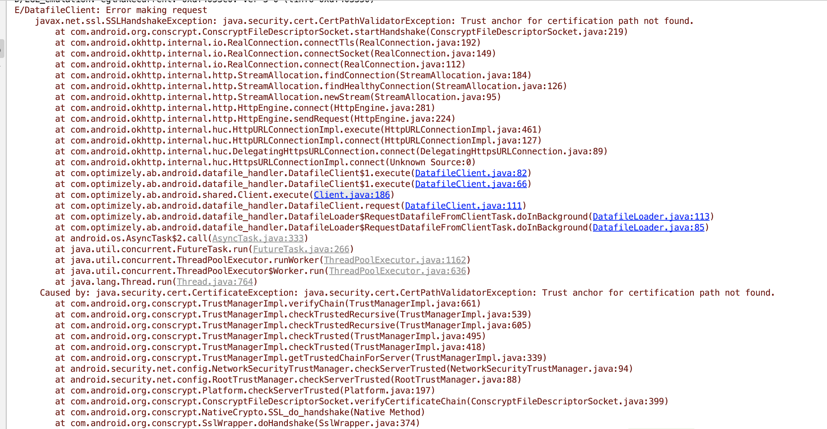Open the DatafileClient.java:66 link
Viewport: 827px width, 429px height.
tap(471, 184)
